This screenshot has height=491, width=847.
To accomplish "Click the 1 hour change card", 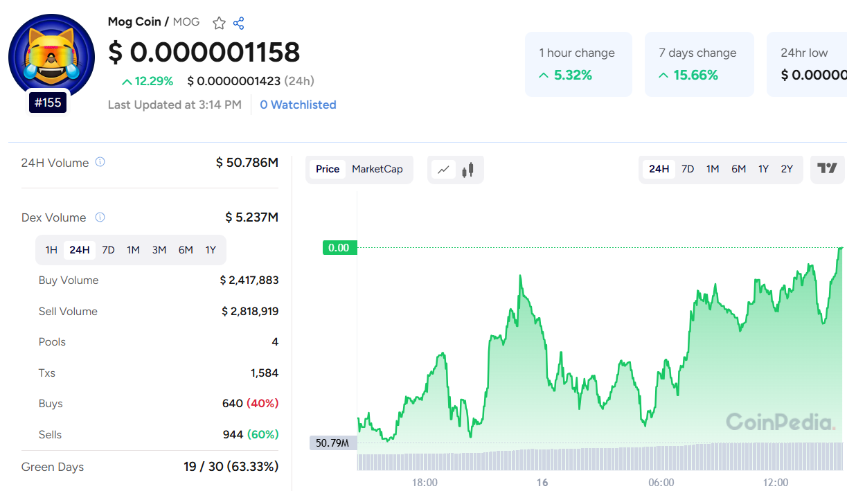I will 578,64.
